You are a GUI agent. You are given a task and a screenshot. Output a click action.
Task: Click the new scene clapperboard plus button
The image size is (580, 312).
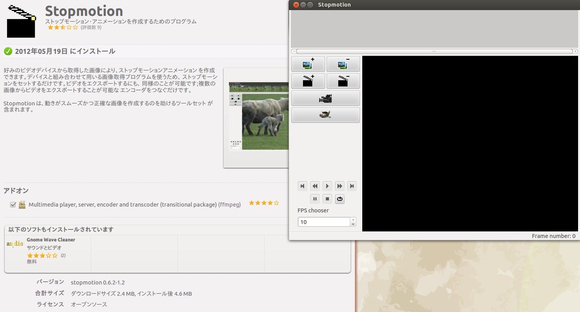coord(308,81)
